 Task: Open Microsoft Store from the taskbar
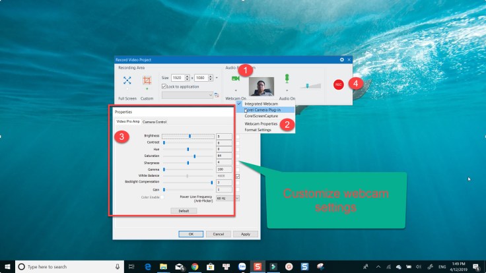pos(211,266)
